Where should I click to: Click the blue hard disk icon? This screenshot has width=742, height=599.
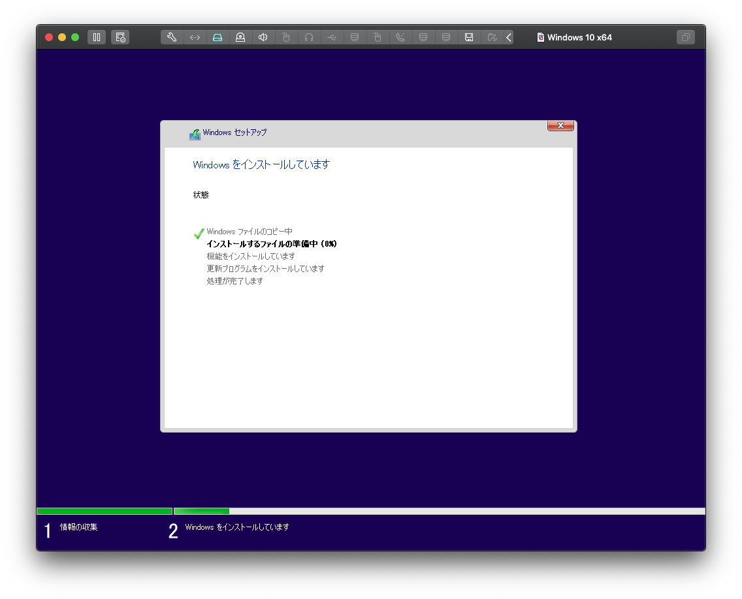click(x=218, y=37)
